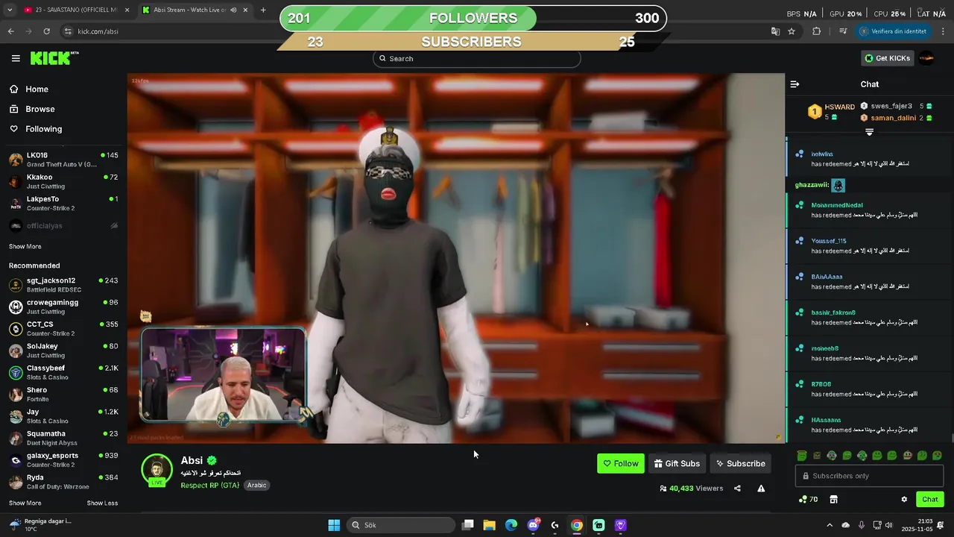Open Discord from the taskbar
This screenshot has width=954, height=537.
pyautogui.click(x=533, y=525)
